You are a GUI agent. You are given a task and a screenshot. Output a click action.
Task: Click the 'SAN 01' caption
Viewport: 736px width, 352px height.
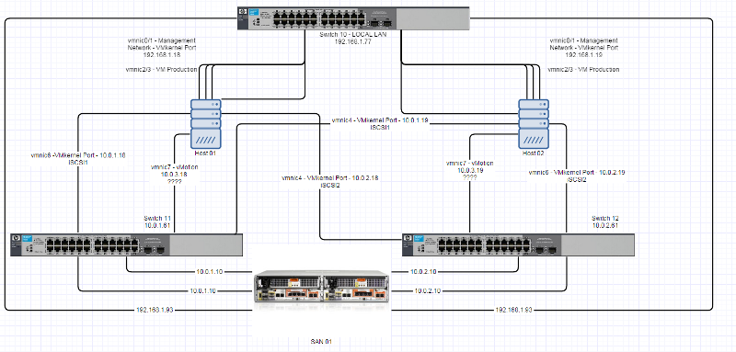[x=321, y=342]
